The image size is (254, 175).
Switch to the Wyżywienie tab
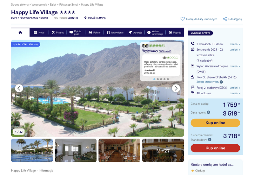pos(115,33)
